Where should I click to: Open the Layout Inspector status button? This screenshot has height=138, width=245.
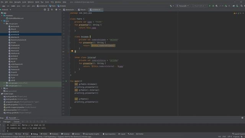pyautogui.click(x=238, y=134)
